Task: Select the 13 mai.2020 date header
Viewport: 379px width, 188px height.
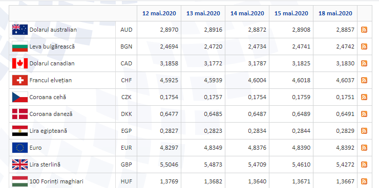Action: pyautogui.click(x=203, y=13)
